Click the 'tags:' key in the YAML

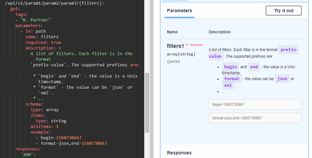point(22,15)
